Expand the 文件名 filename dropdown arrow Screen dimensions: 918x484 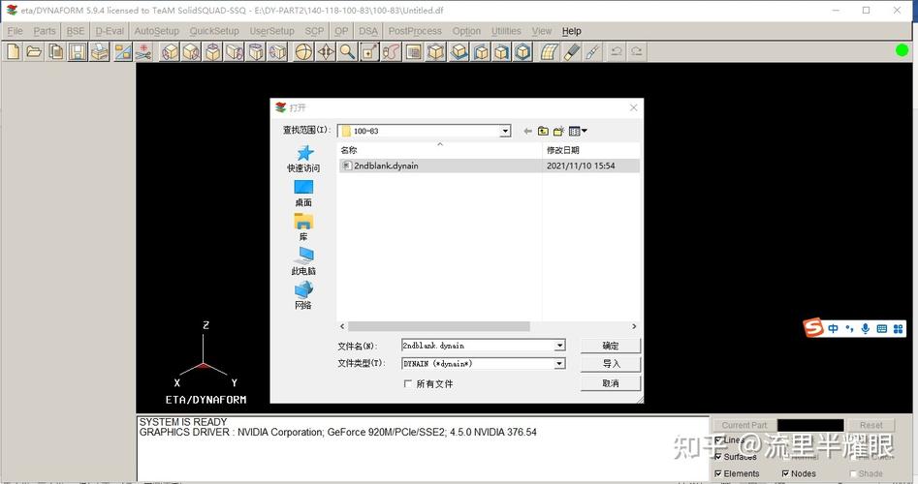click(559, 346)
